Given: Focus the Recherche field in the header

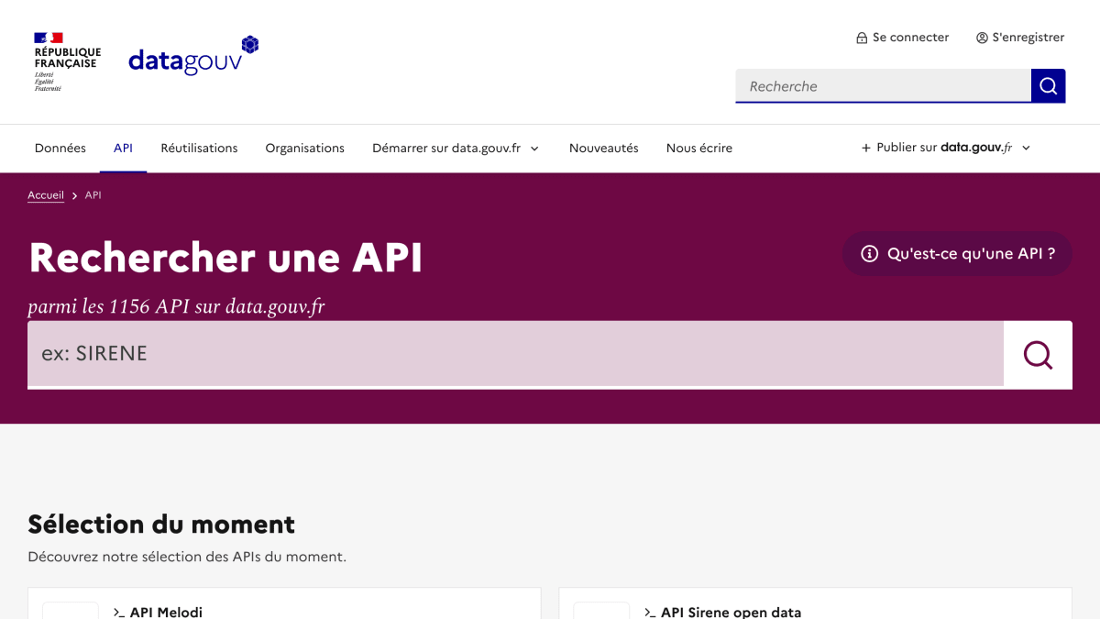Looking at the screenshot, I should coord(883,86).
